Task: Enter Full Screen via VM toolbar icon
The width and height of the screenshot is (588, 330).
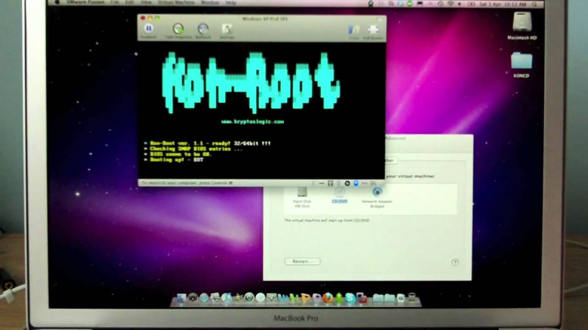Action: pos(373,30)
